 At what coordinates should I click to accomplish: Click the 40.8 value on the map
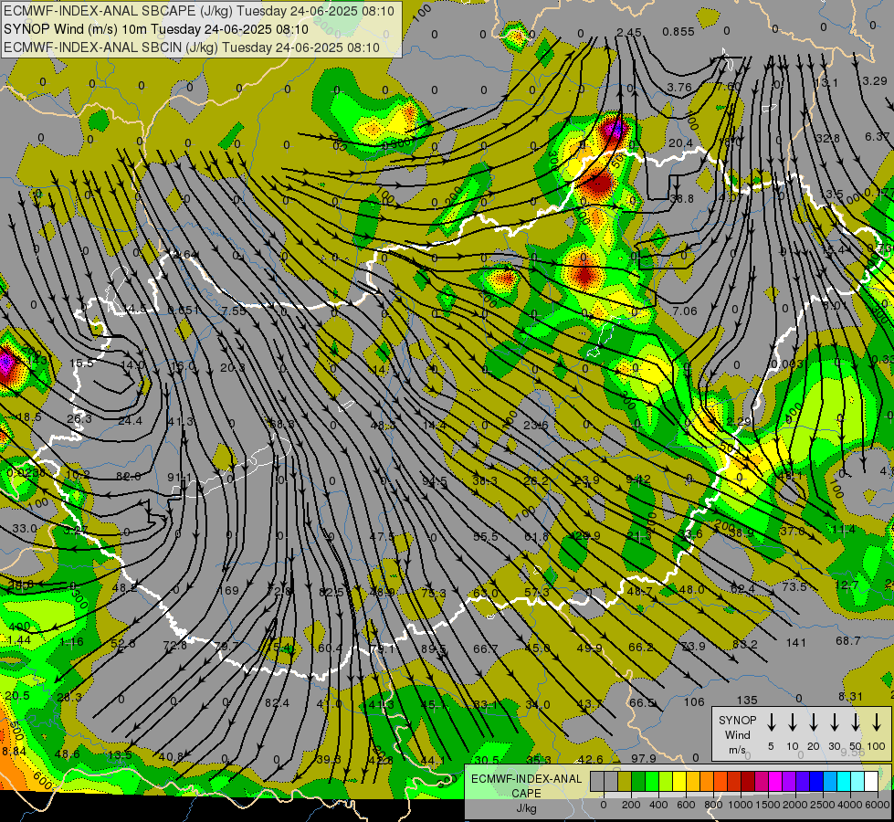tap(171, 757)
